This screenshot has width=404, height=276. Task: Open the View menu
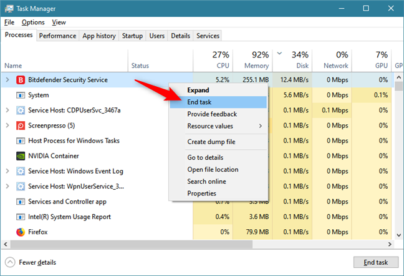point(59,22)
